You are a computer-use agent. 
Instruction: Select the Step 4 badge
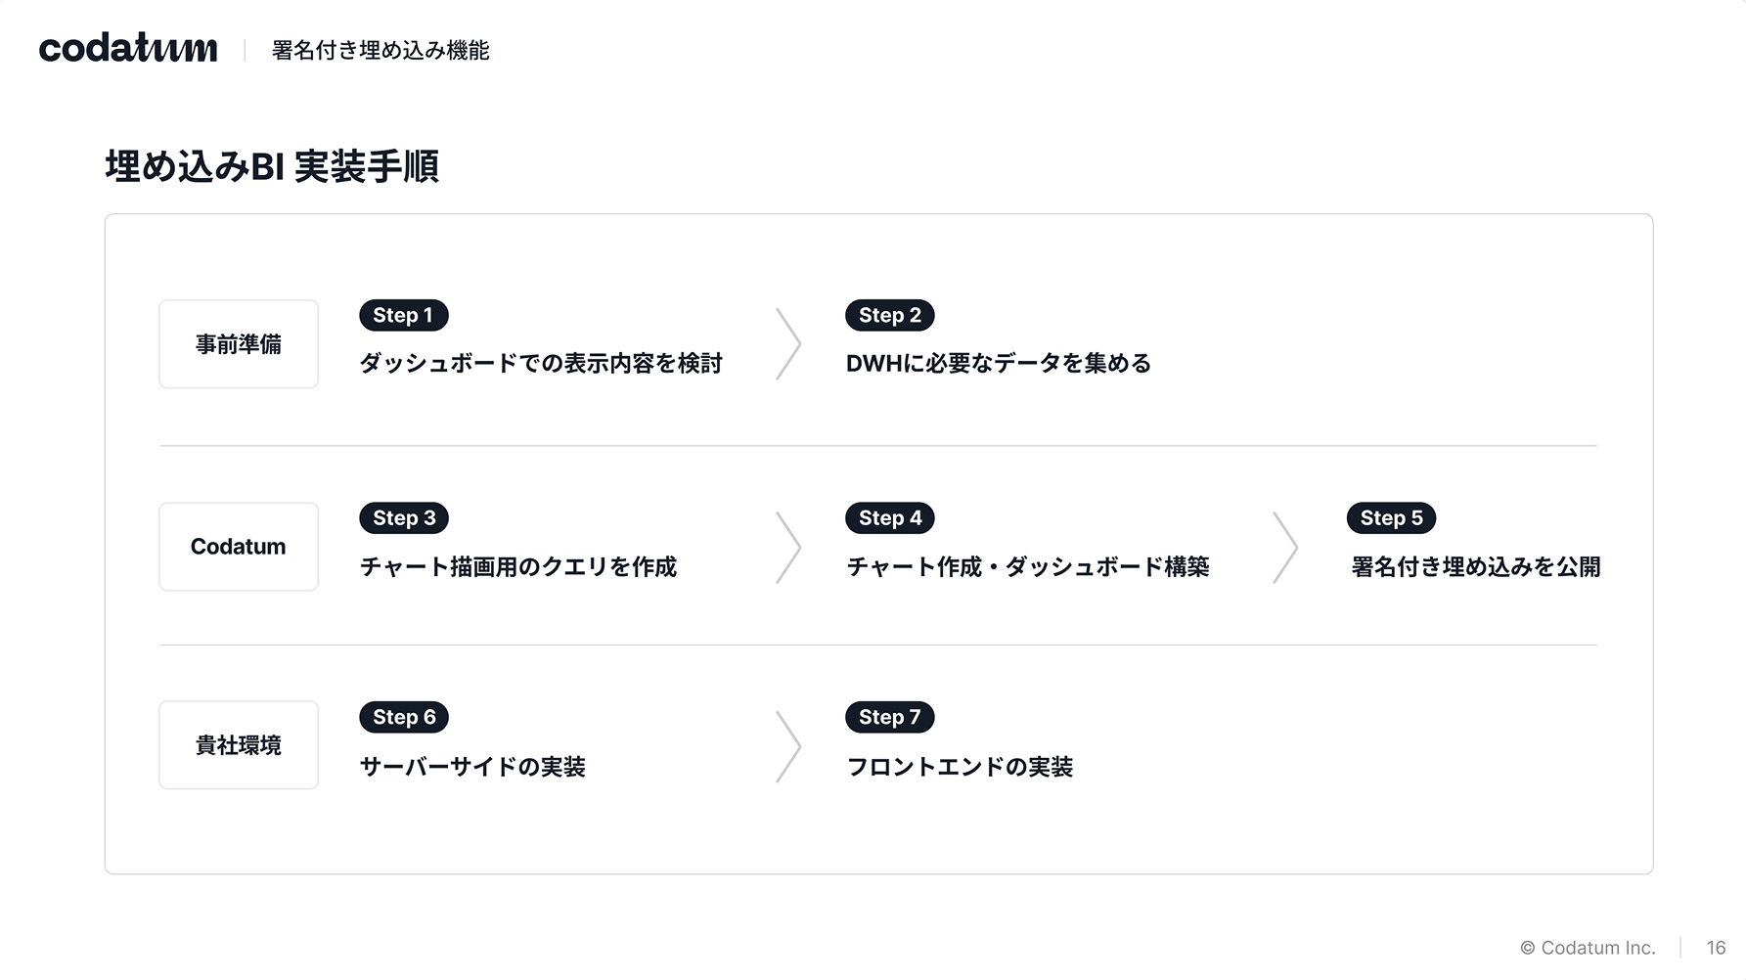pyautogui.click(x=889, y=518)
